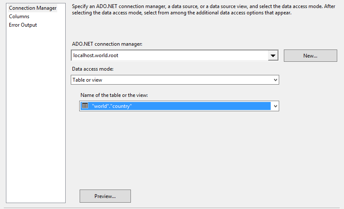Open the ADO.NET connection manager dropdown arrow
The image size is (344, 209).
coord(273,55)
